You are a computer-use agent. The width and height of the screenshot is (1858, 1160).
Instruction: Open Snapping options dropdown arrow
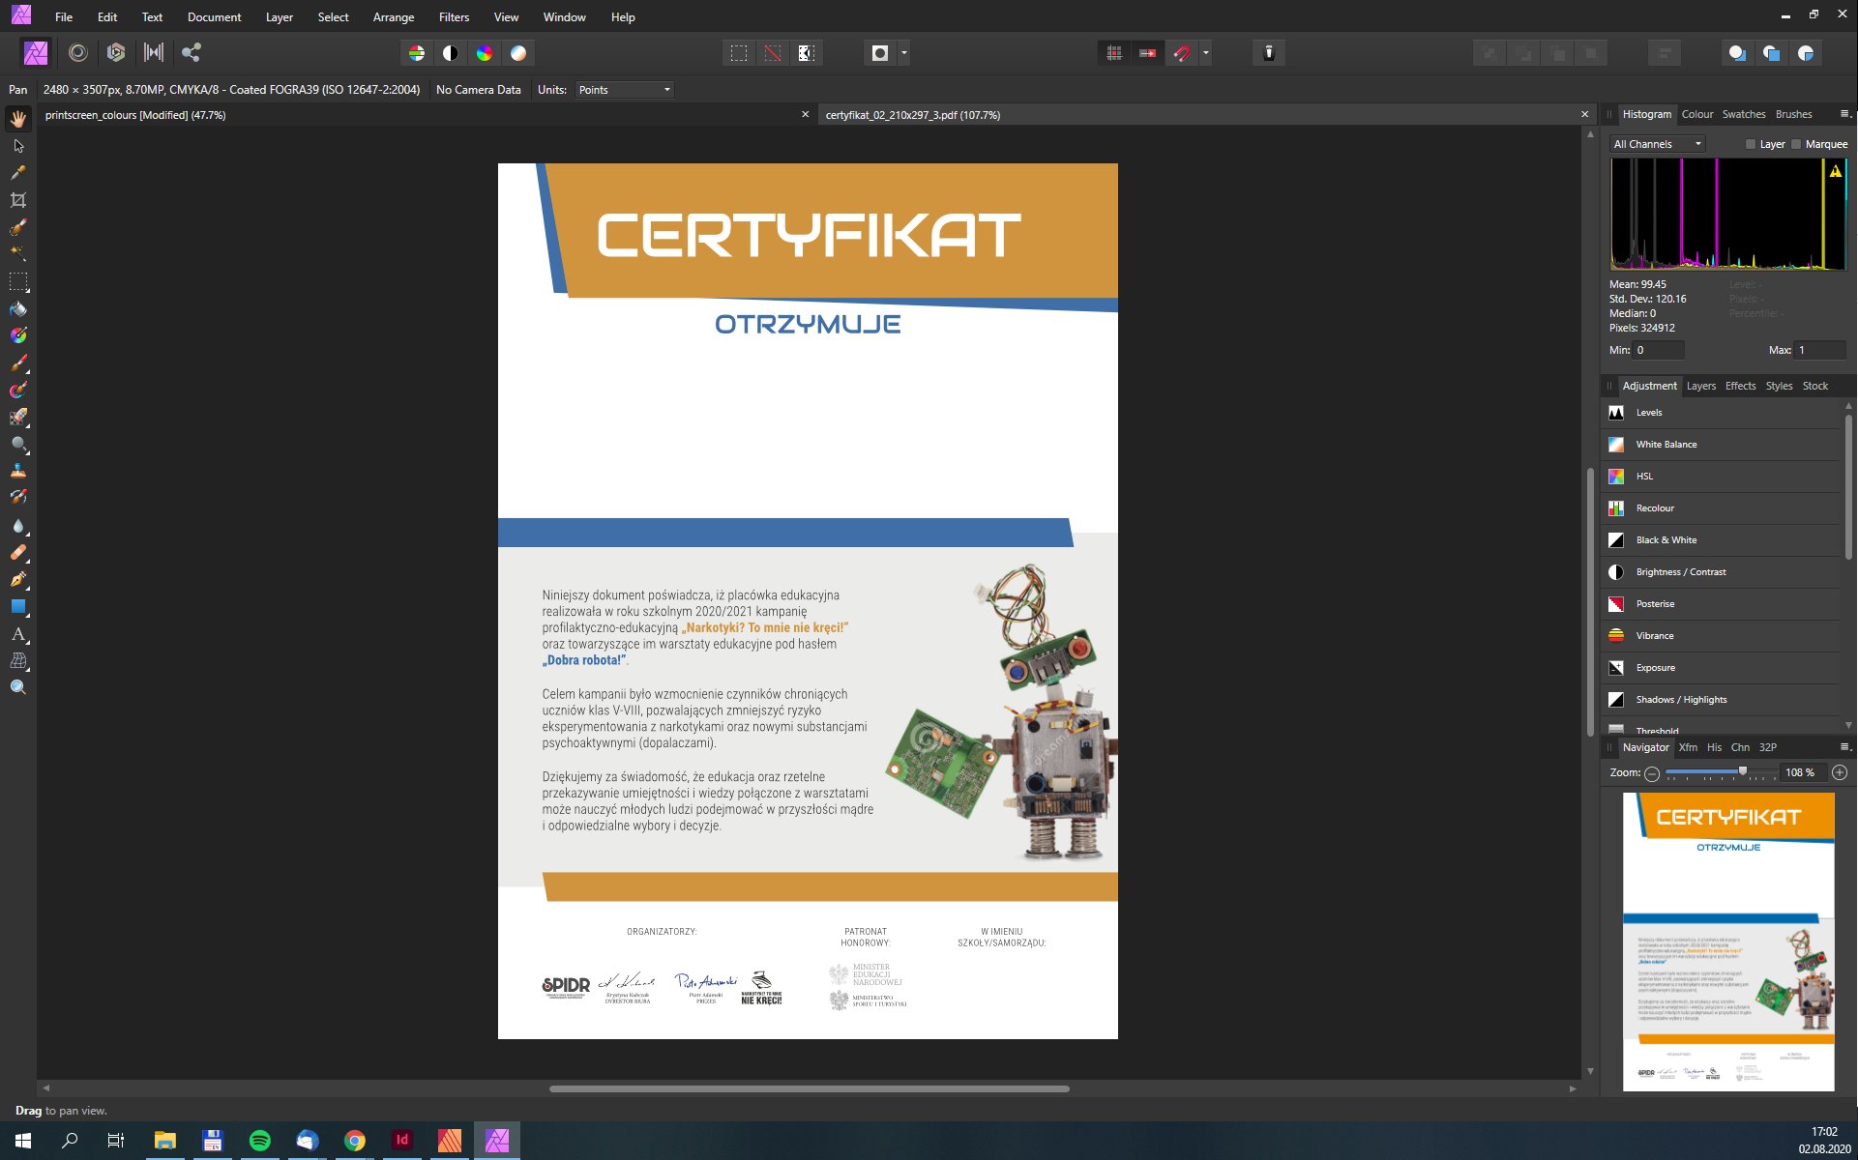pos(1206,53)
